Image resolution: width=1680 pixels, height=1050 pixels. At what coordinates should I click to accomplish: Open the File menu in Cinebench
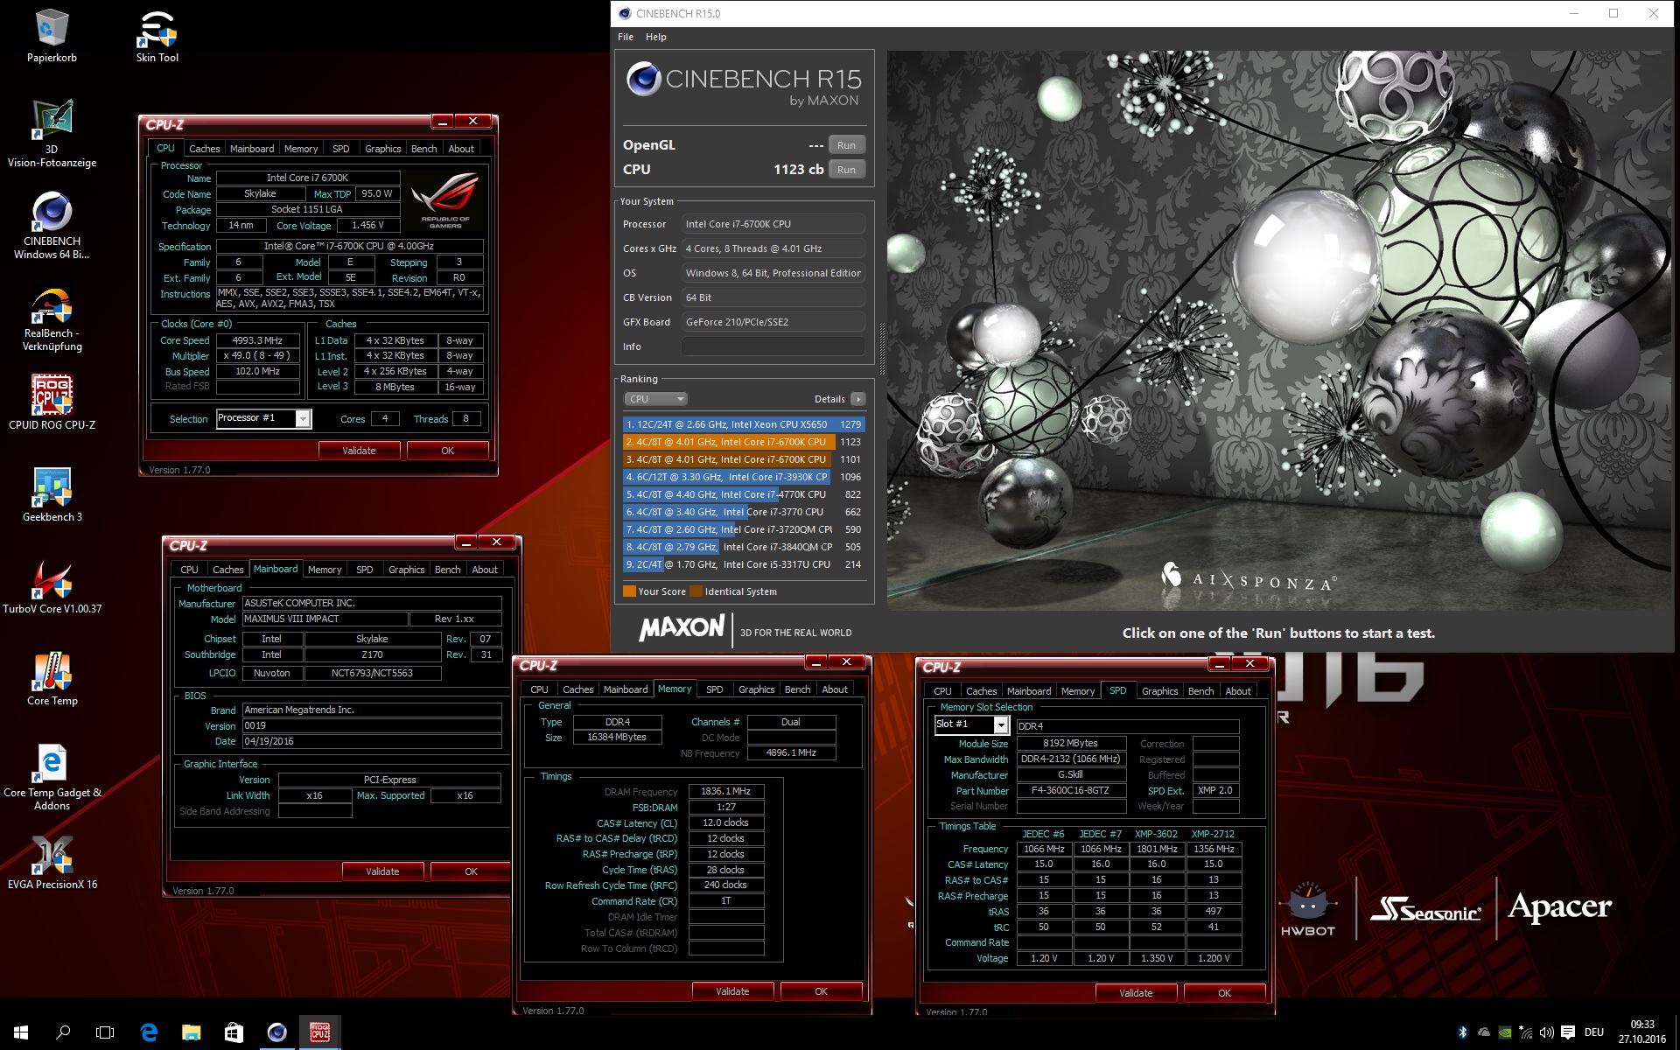tap(626, 37)
